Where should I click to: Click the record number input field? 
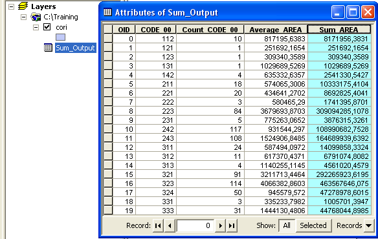pyautogui.click(x=195, y=226)
